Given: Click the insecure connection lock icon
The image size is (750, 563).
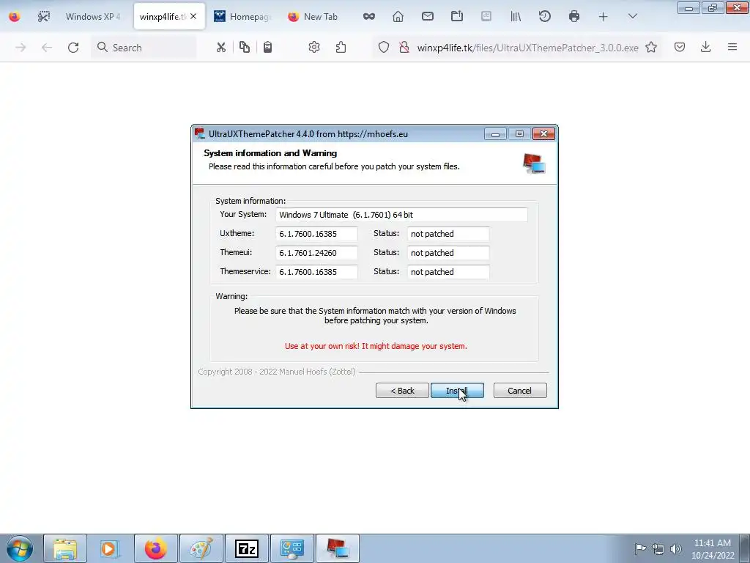Looking at the screenshot, I should 404,48.
